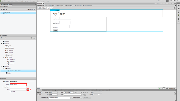Apply italic formatting in Properties inspector

78,92
